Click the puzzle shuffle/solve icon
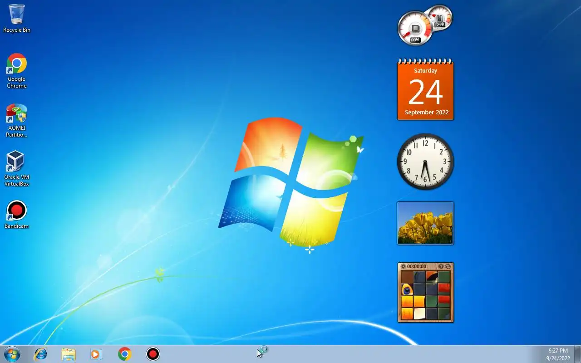Viewport: 581px width, 363px height. pyautogui.click(x=448, y=266)
